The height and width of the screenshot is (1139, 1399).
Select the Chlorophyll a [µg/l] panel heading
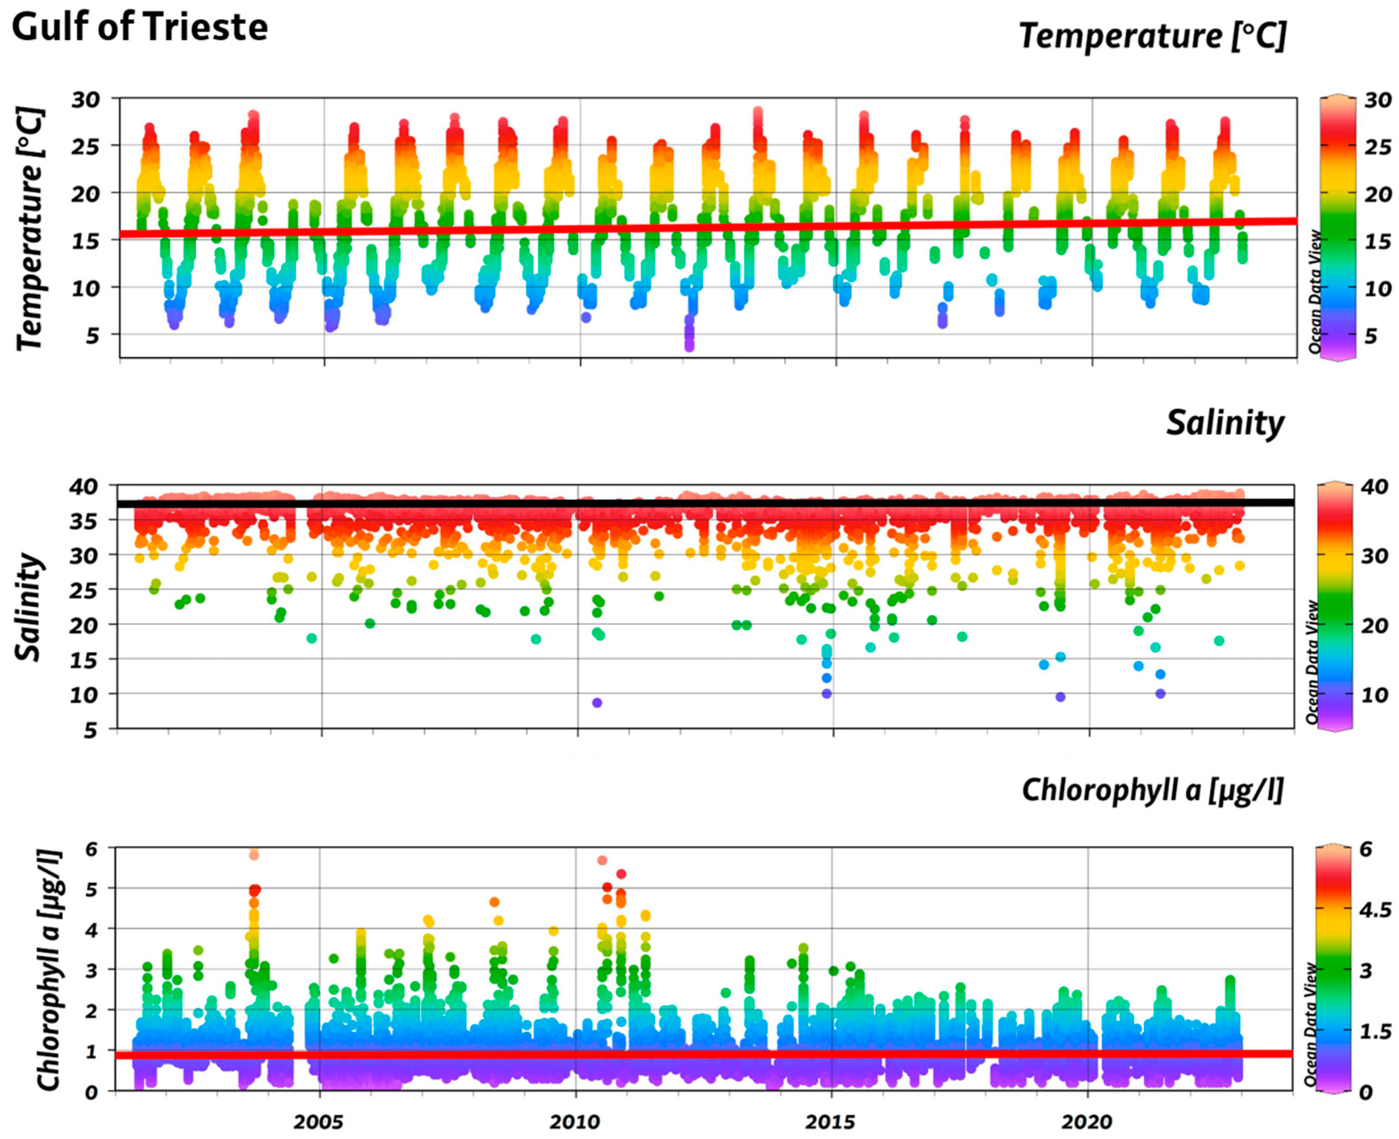point(1152,790)
